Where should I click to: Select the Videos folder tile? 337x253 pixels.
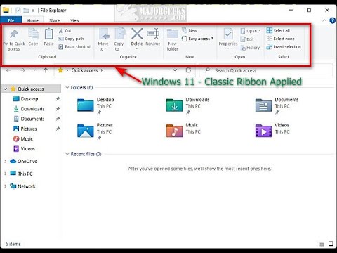[x=272, y=130]
